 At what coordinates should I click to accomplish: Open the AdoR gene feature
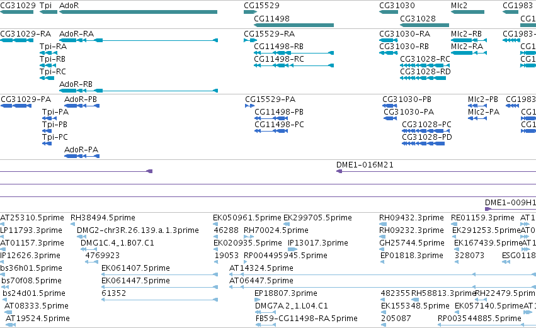click(138, 12)
